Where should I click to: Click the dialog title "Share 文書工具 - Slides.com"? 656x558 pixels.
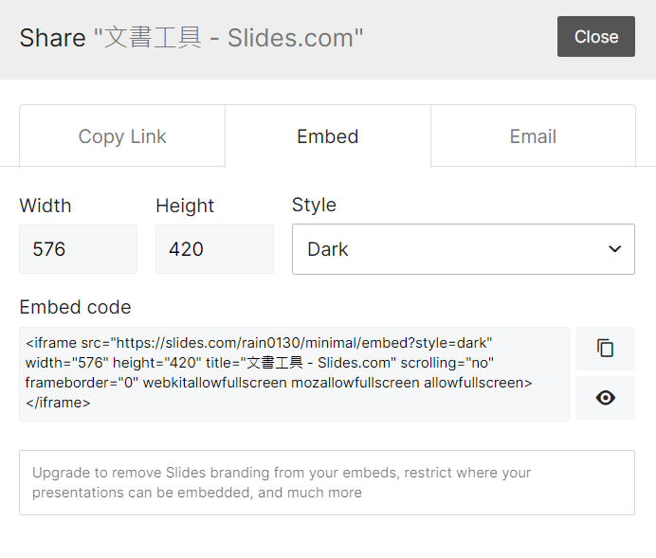tap(191, 38)
